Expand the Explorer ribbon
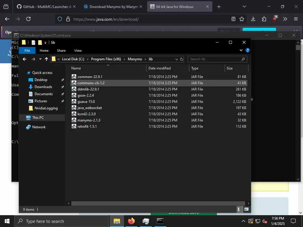Viewport: 303px width, 227px height. point(241,50)
